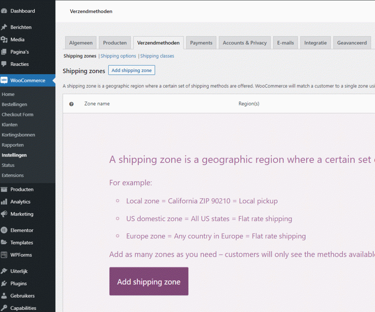Click the Verzendmethoden page title
This screenshot has width=375, height=312.
(x=91, y=11)
